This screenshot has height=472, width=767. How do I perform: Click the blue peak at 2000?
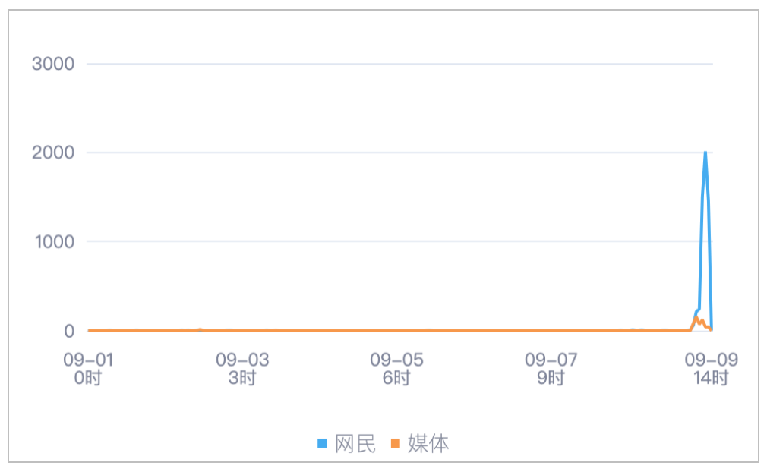coord(705,153)
